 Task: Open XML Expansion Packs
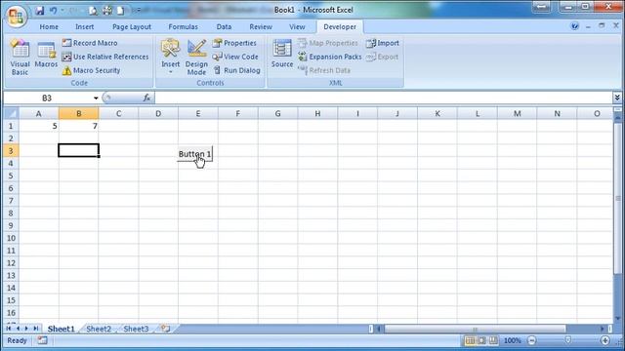tap(330, 57)
